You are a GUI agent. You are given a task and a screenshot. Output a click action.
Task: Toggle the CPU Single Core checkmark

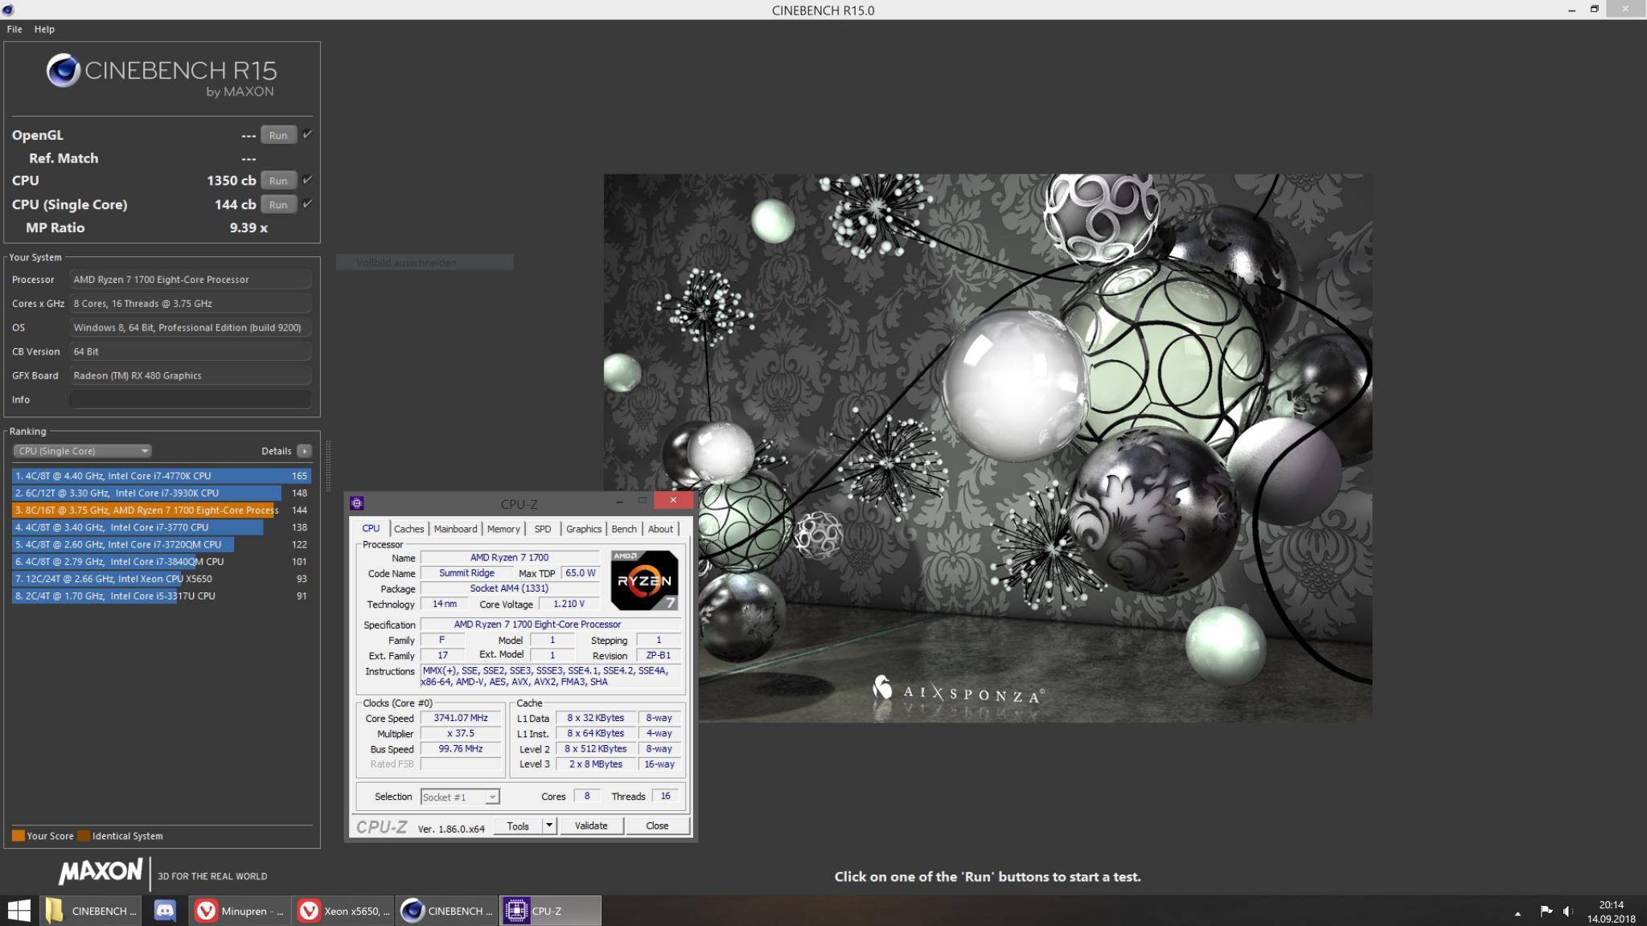coord(307,204)
